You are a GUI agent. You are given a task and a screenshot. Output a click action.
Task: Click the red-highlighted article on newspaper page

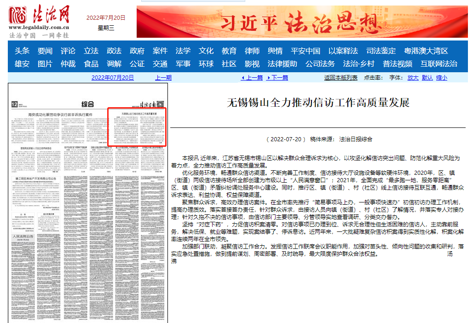[x=137, y=127]
